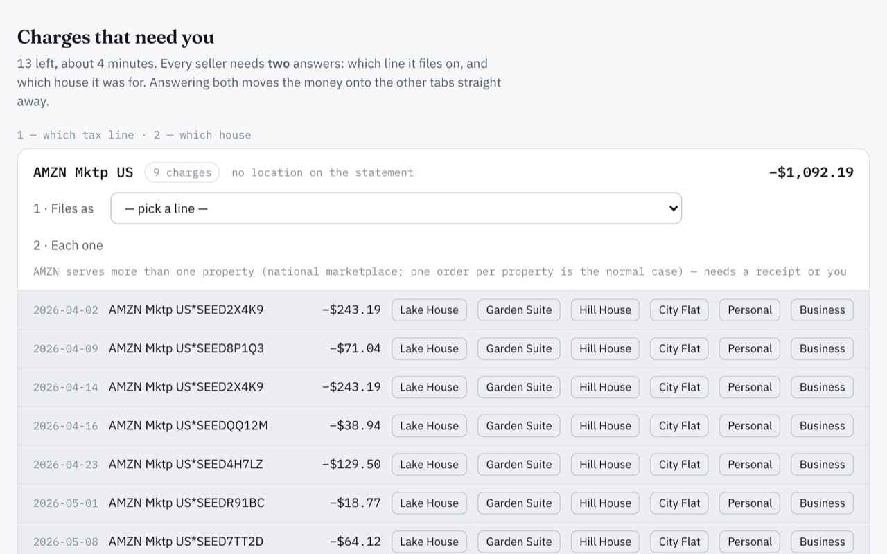Click the '2 · Each one' label

[x=68, y=245]
